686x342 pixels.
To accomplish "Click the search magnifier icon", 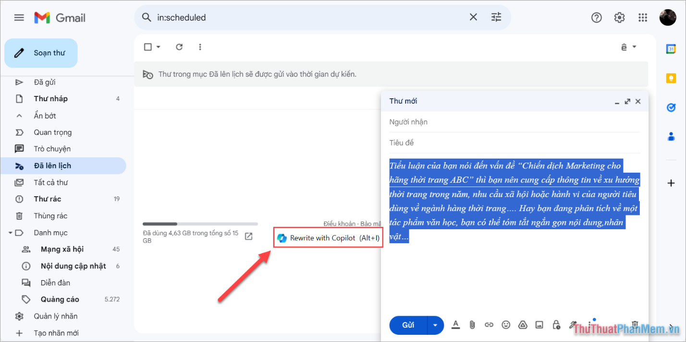I will [147, 17].
